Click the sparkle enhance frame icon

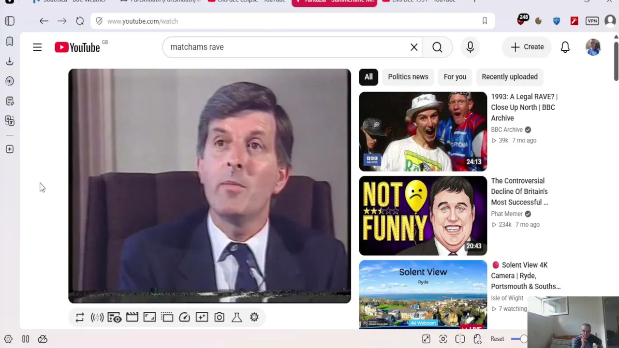tap(202, 317)
